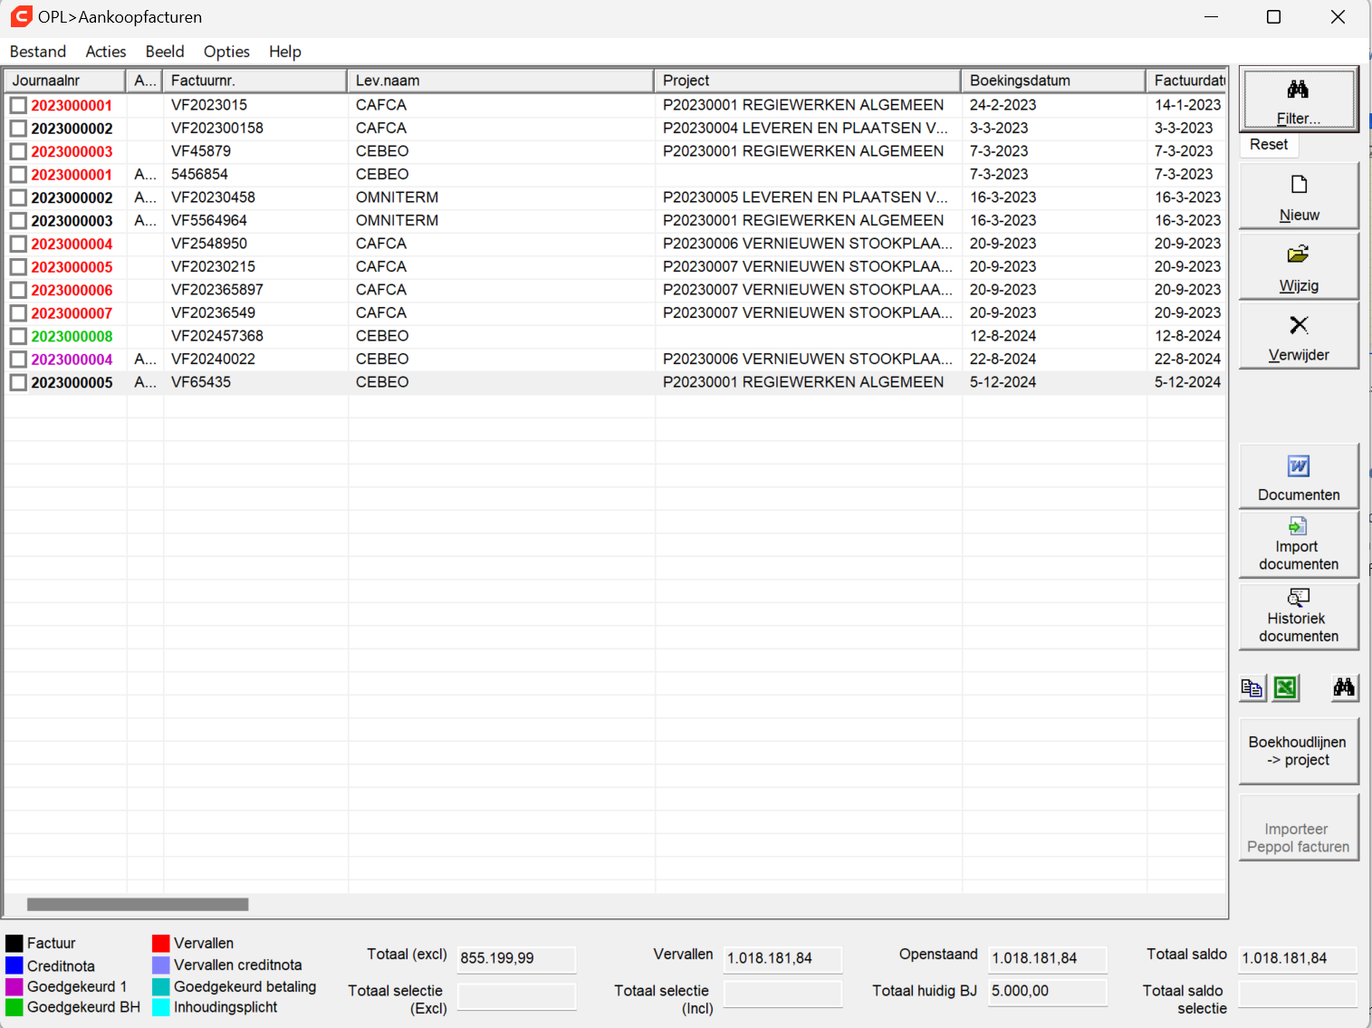Click the copy icon beside the Excel icon
The image size is (1372, 1028).
[x=1252, y=688]
